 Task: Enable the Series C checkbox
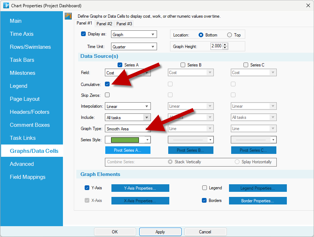[x=246, y=65]
